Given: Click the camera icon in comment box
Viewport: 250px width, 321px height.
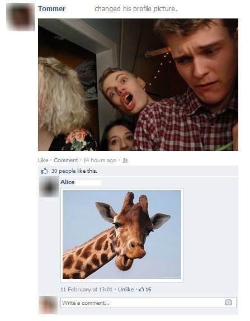Looking at the screenshot, I should (228, 302).
